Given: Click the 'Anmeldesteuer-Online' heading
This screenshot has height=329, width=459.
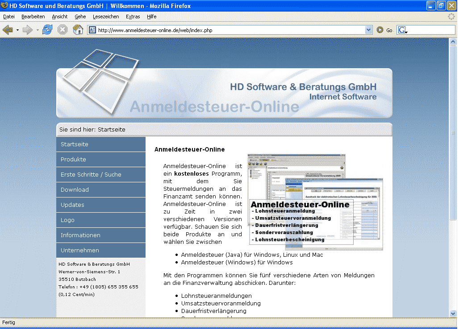Looking at the screenshot, I should point(190,149).
